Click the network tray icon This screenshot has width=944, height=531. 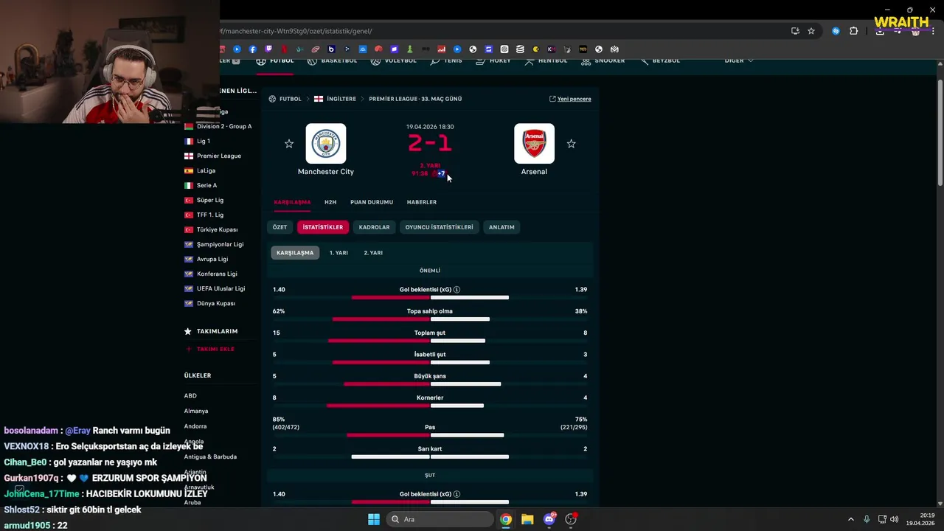[x=881, y=519]
